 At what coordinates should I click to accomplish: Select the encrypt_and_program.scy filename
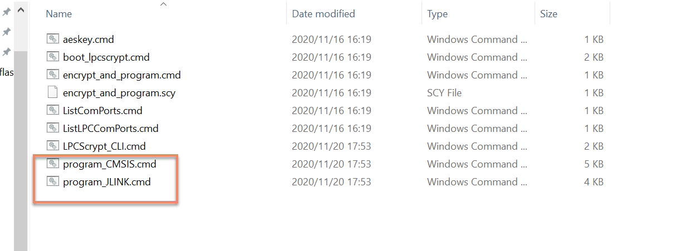[x=119, y=93]
